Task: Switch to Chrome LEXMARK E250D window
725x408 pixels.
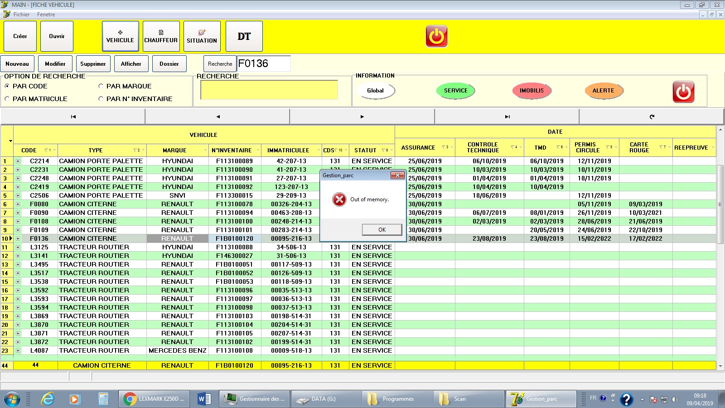Action: [154, 399]
